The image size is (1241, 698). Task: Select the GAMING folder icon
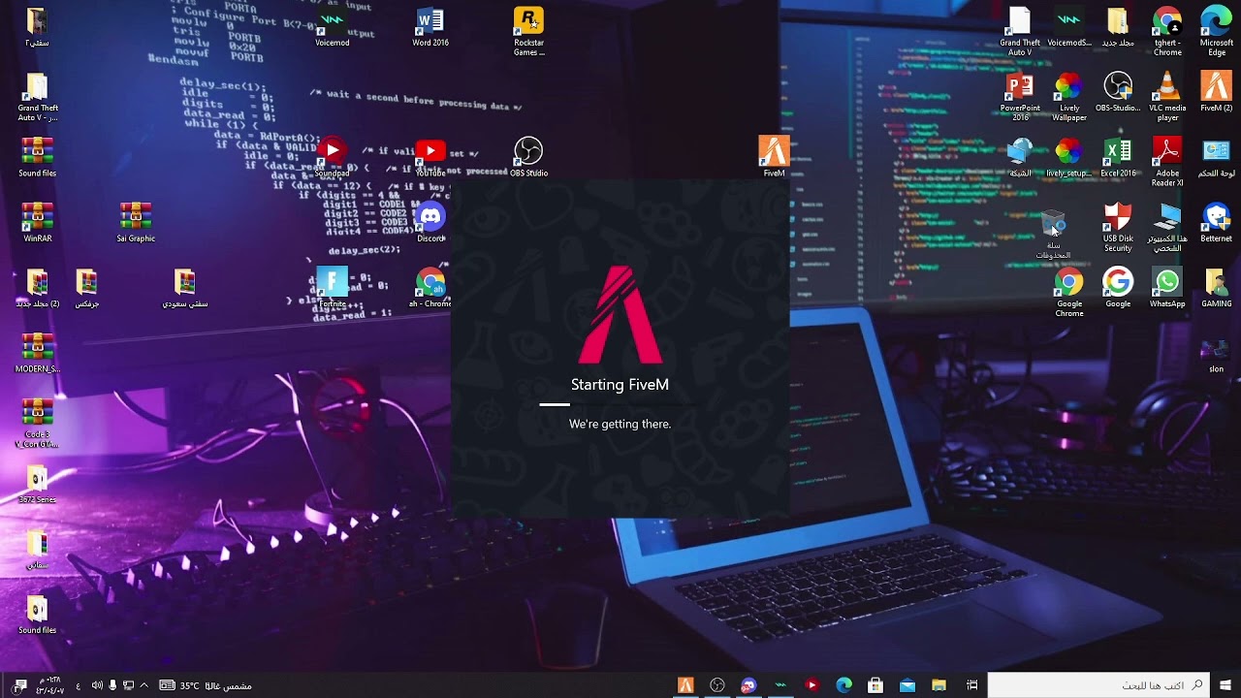tap(1216, 289)
